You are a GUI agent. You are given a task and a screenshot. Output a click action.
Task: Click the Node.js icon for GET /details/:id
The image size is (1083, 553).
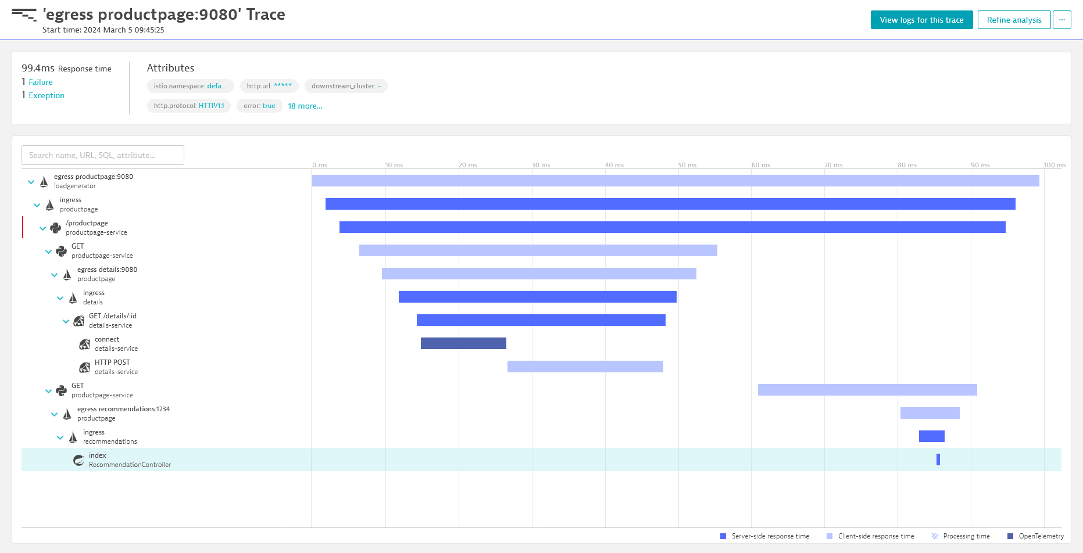click(79, 321)
